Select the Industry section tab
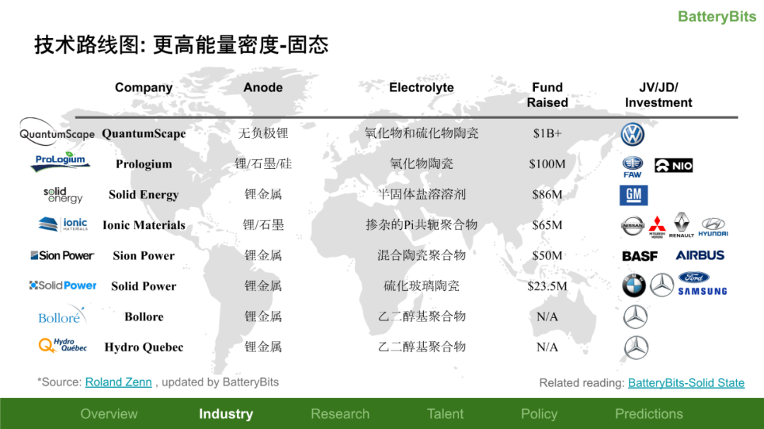This screenshot has height=429, width=764. (x=226, y=414)
